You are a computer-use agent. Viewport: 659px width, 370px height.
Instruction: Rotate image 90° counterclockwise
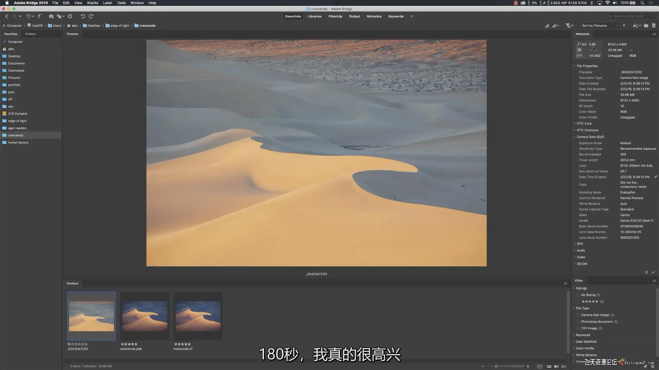(83, 16)
